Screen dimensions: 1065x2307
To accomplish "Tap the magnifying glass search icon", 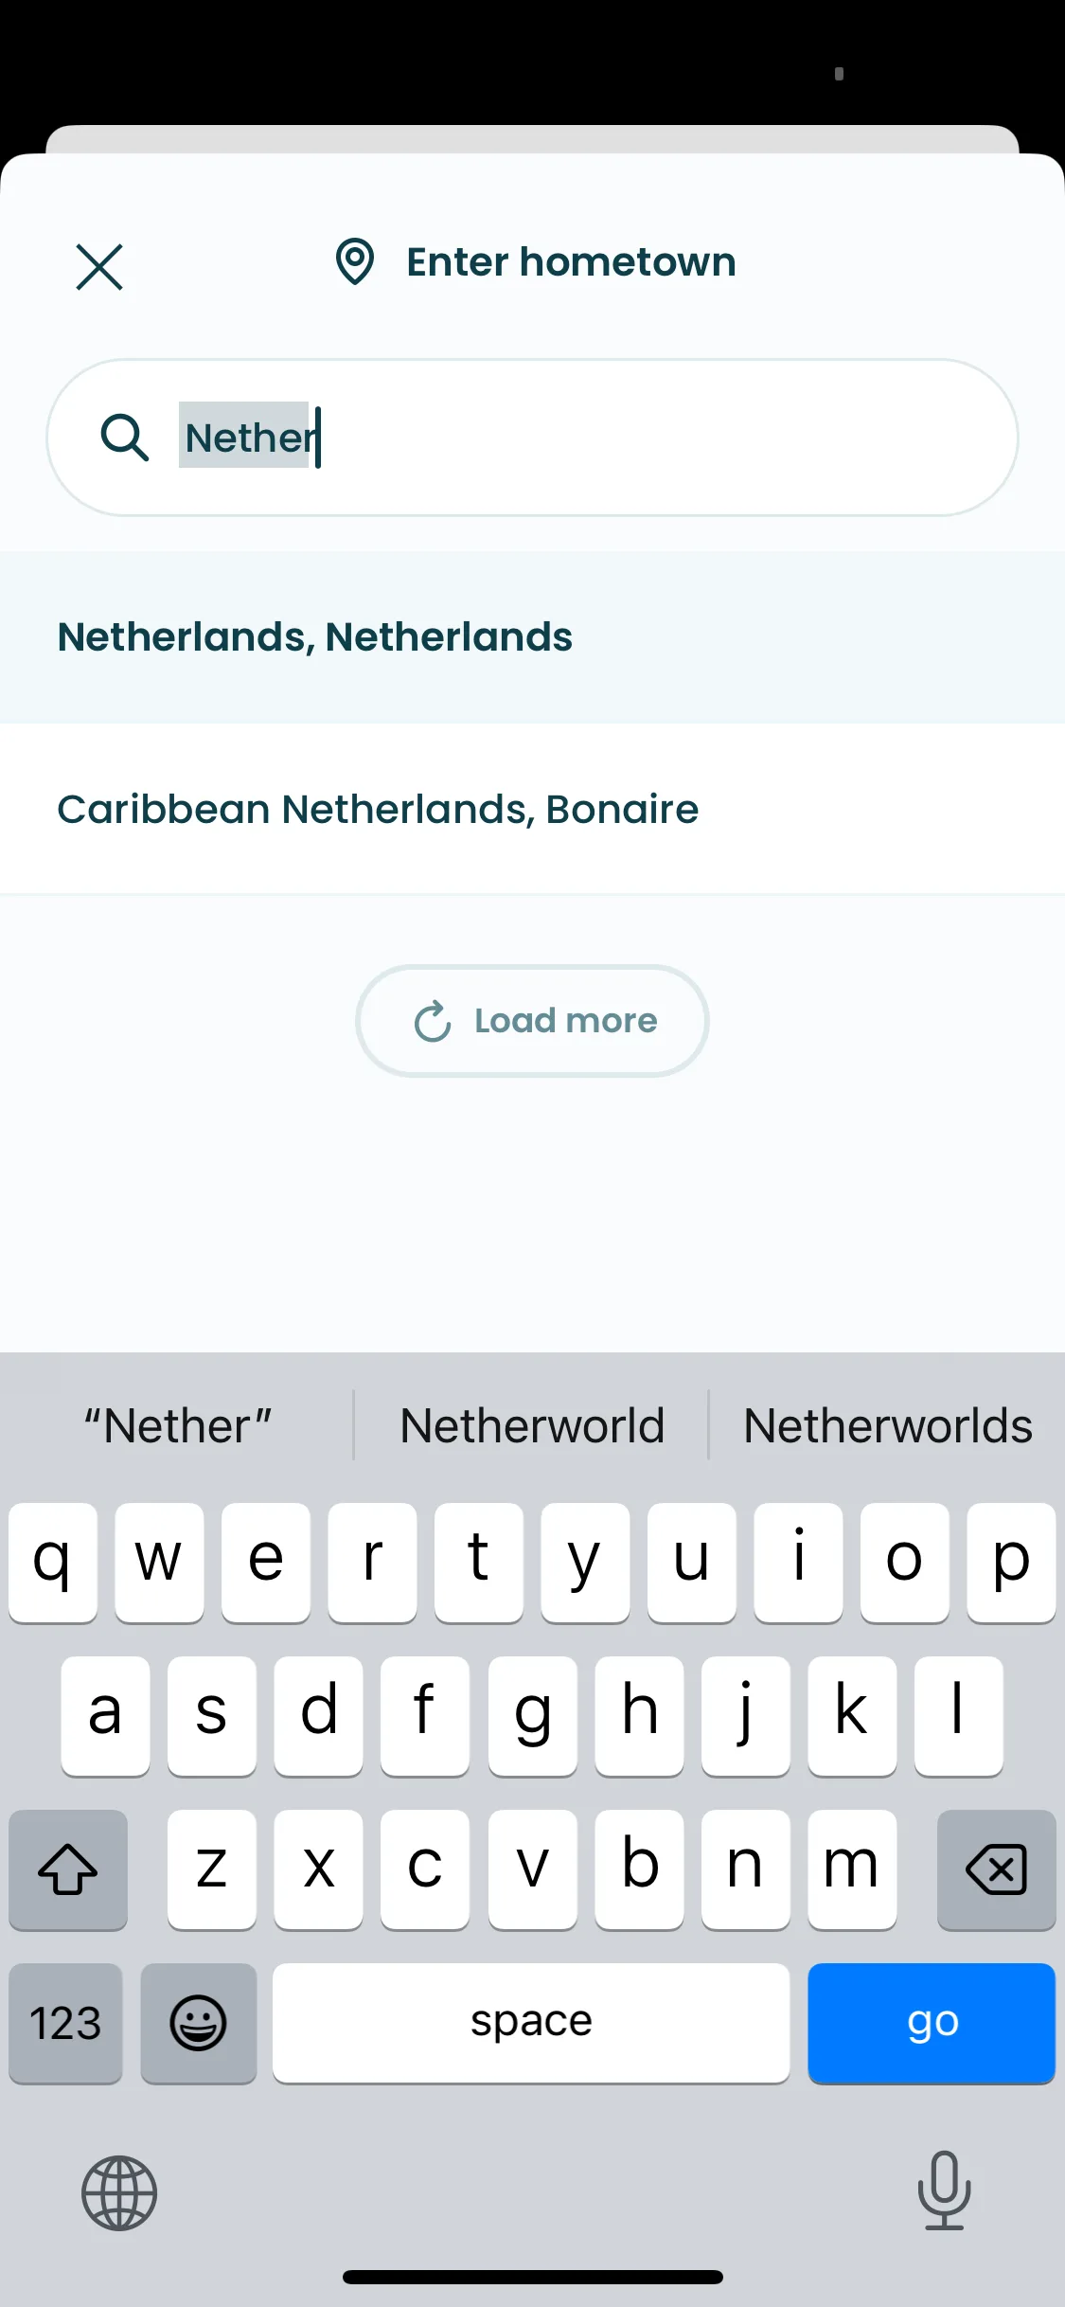I will 124,438.
